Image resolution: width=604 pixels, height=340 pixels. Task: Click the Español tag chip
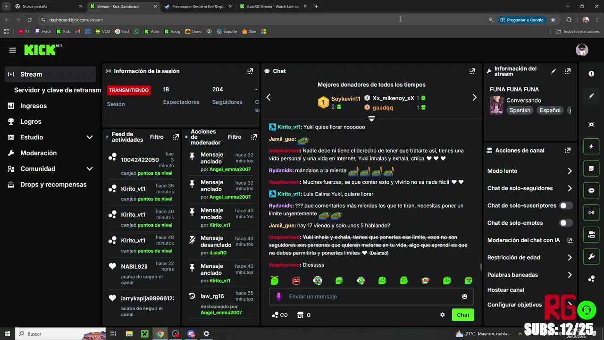(550, 110)
